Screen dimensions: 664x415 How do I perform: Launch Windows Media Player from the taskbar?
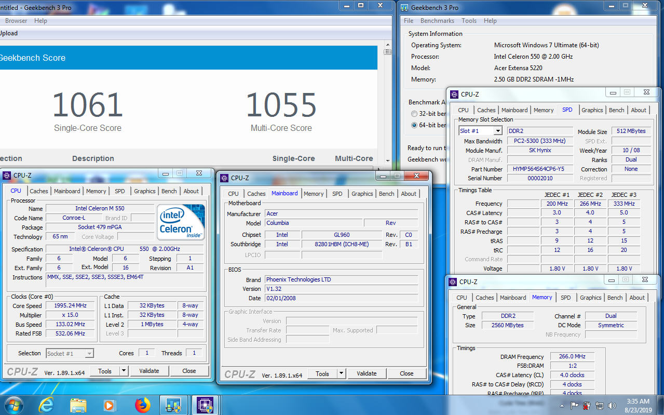[x=109, y=405]
